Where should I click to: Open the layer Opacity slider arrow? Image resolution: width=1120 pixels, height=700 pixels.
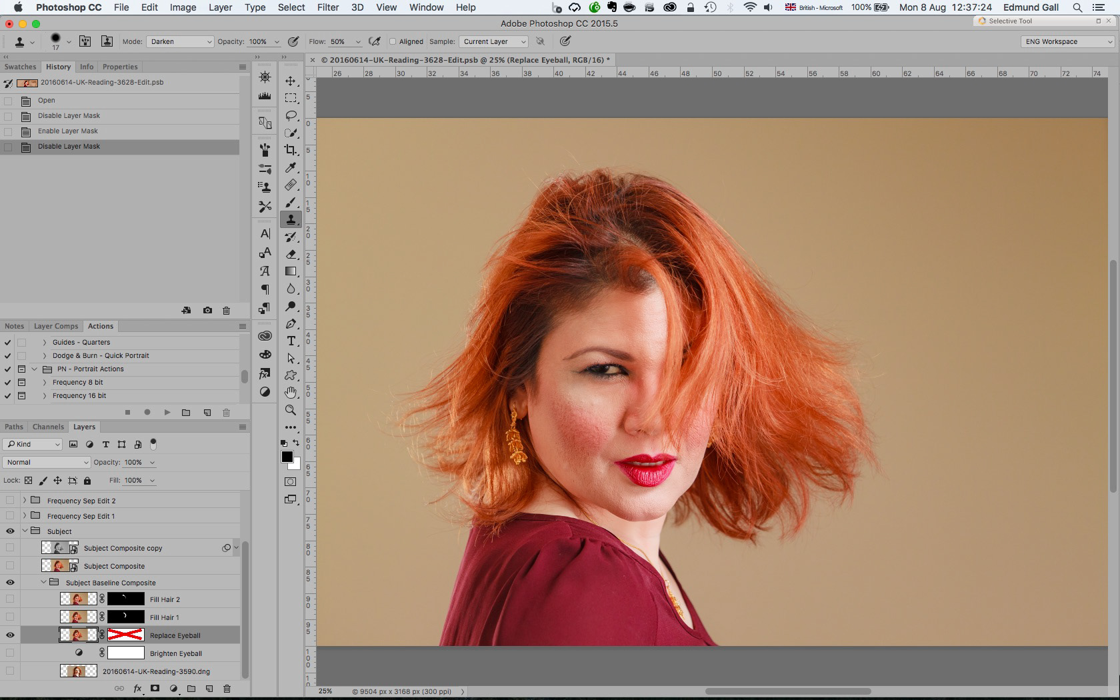(x=152, y=462)
